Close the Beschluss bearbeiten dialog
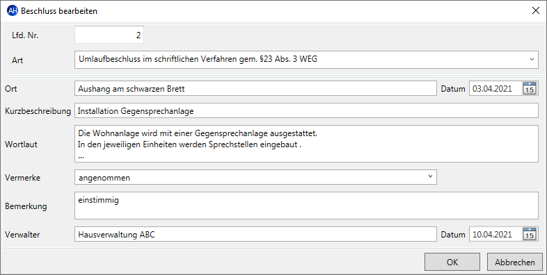 click(535, 11)
